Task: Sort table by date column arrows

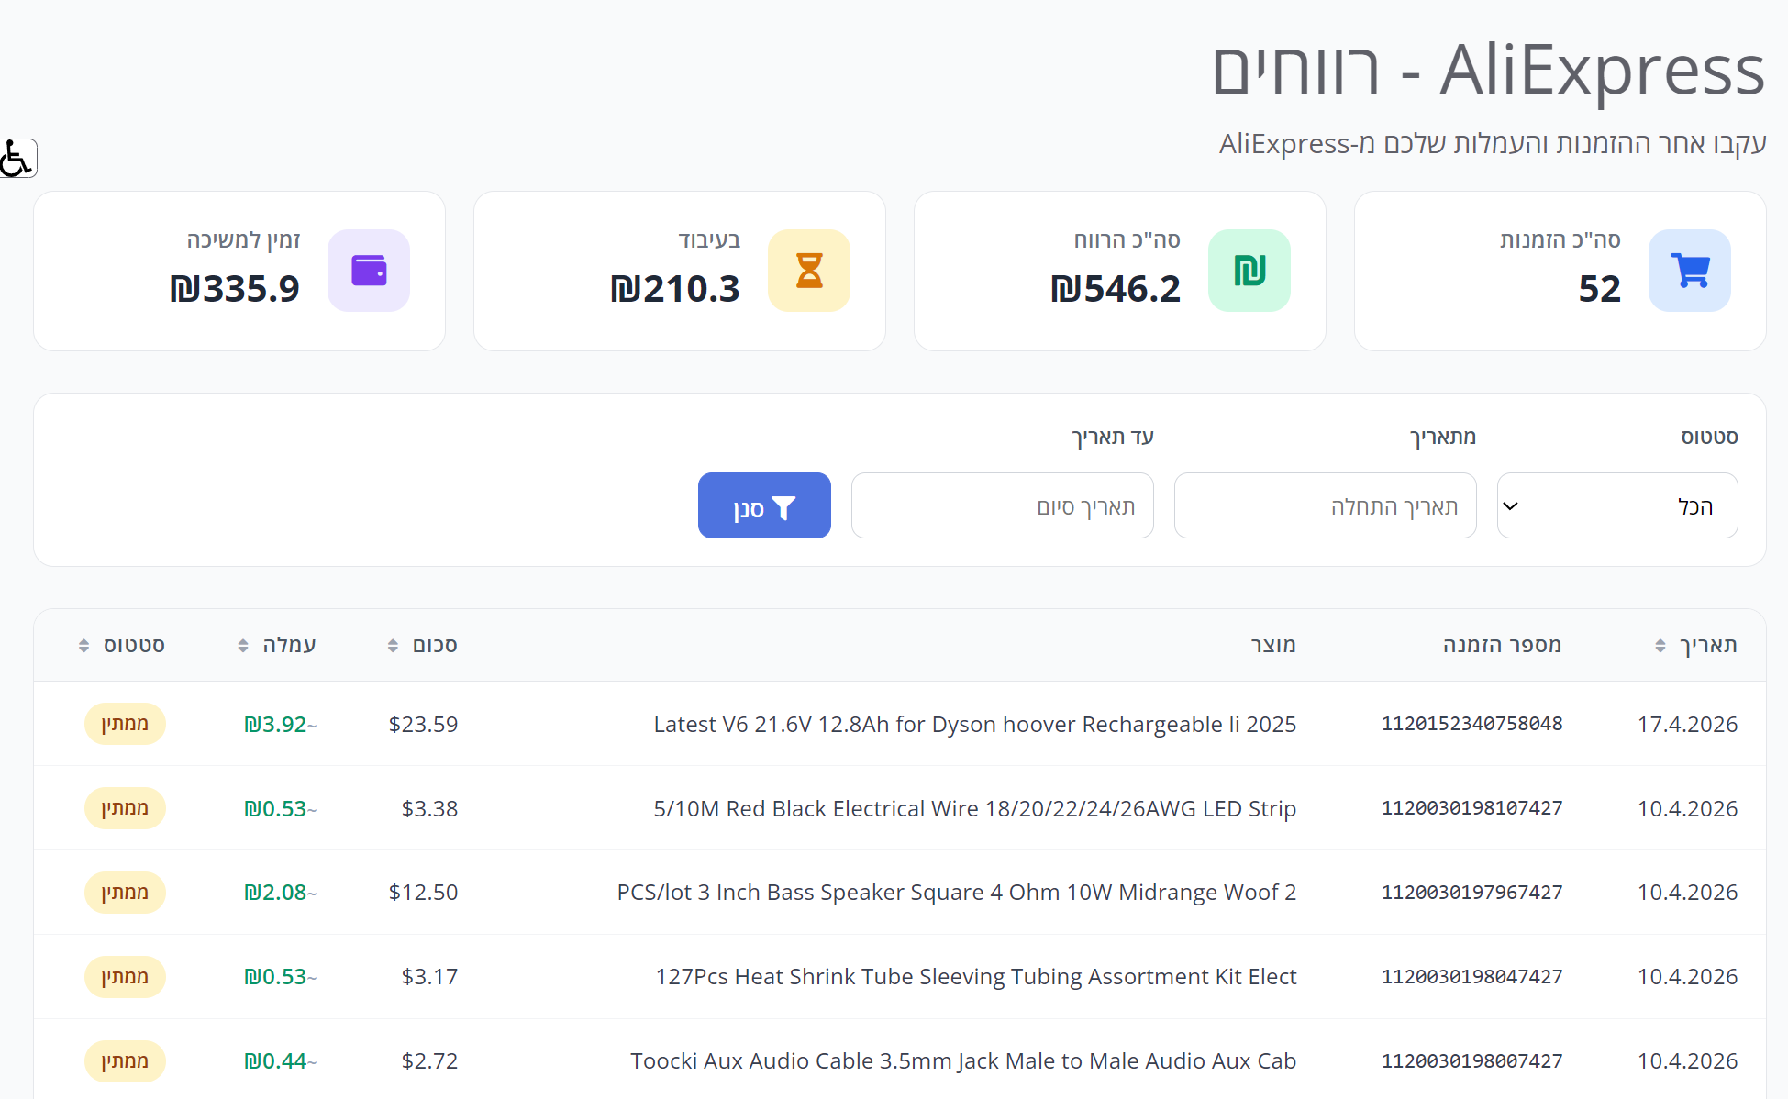Action: point(1660,646)
